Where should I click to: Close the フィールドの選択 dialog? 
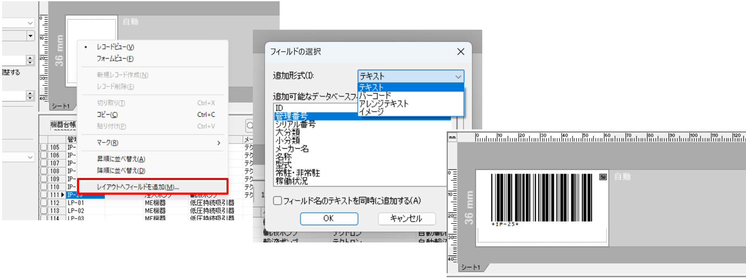460,51
